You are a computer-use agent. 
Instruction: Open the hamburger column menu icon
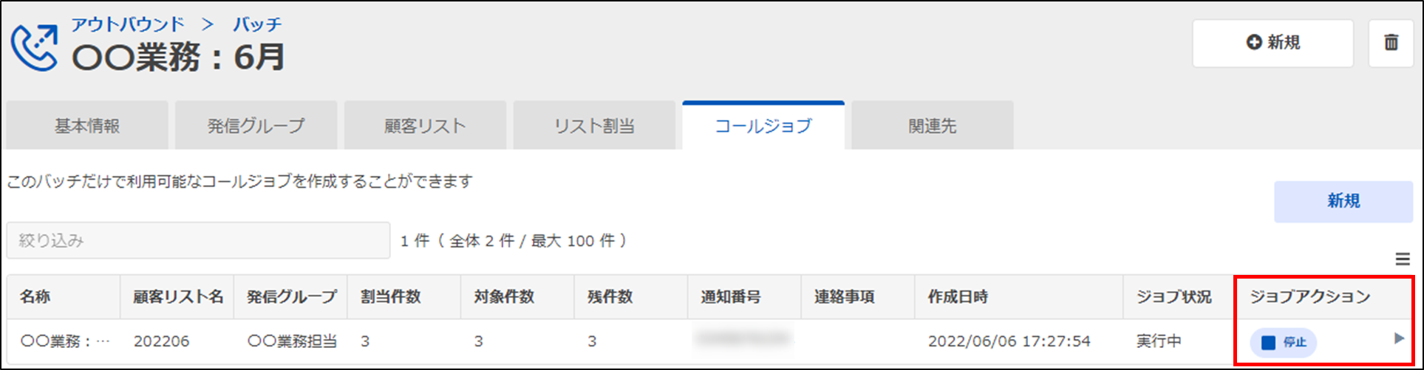point(1402,259)
